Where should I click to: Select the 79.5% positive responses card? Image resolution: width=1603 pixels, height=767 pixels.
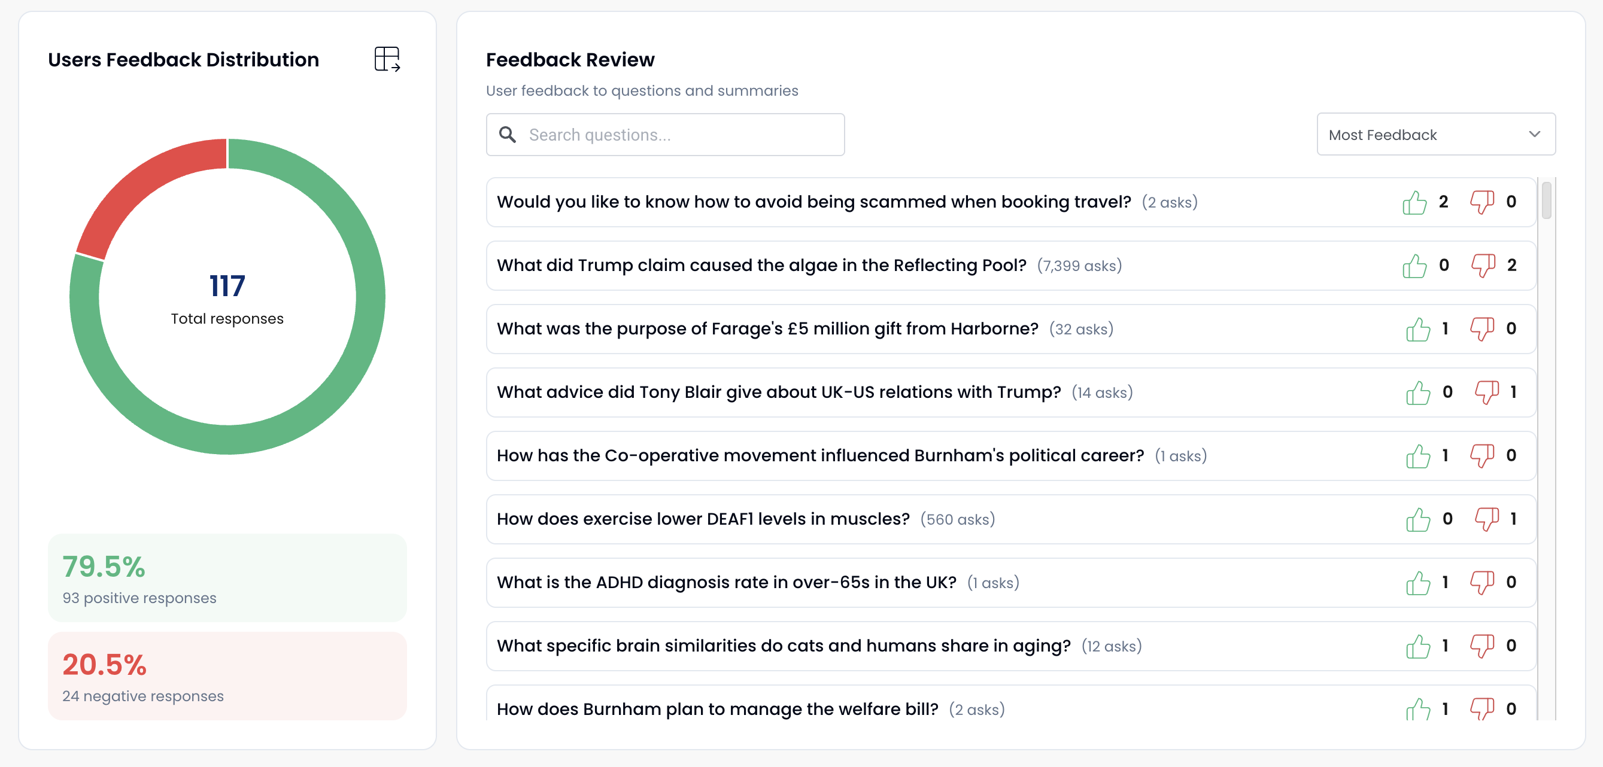tap(227, 577)
